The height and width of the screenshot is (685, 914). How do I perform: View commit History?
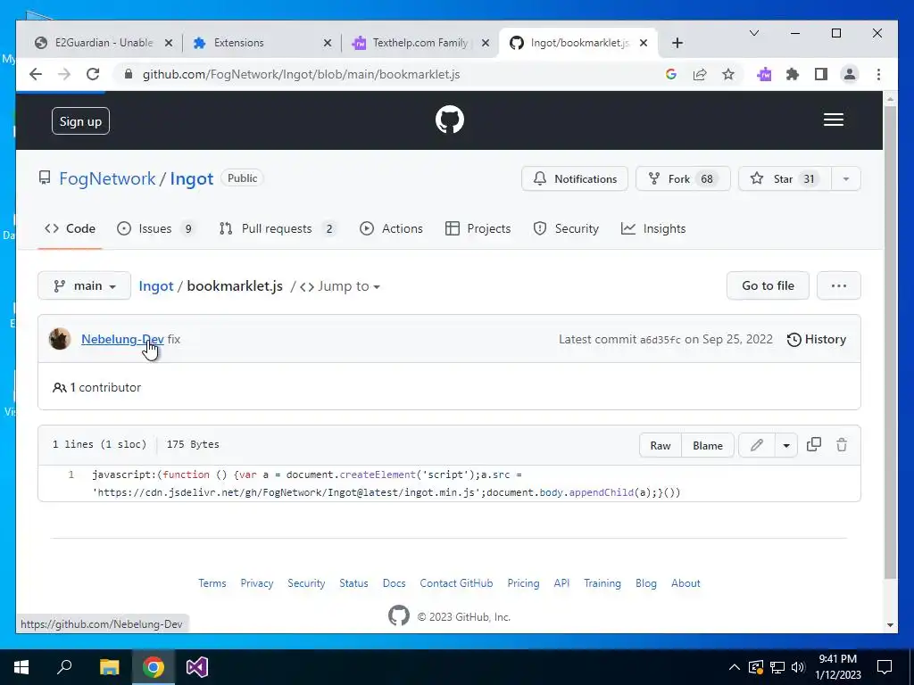[x=817, y=339]
